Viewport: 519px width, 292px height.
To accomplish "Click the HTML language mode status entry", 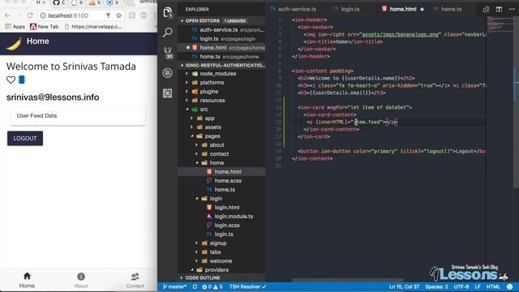I will (x=493, y=286).
